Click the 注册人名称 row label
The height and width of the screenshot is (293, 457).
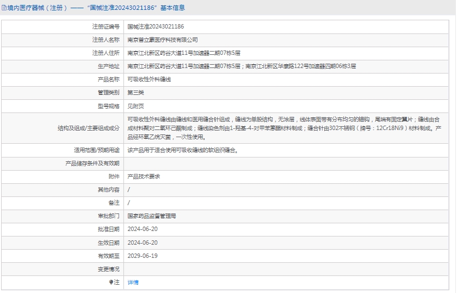pos(106,40)
